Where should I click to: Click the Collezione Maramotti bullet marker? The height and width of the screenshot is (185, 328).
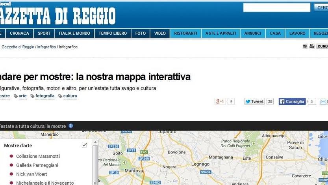11,156
